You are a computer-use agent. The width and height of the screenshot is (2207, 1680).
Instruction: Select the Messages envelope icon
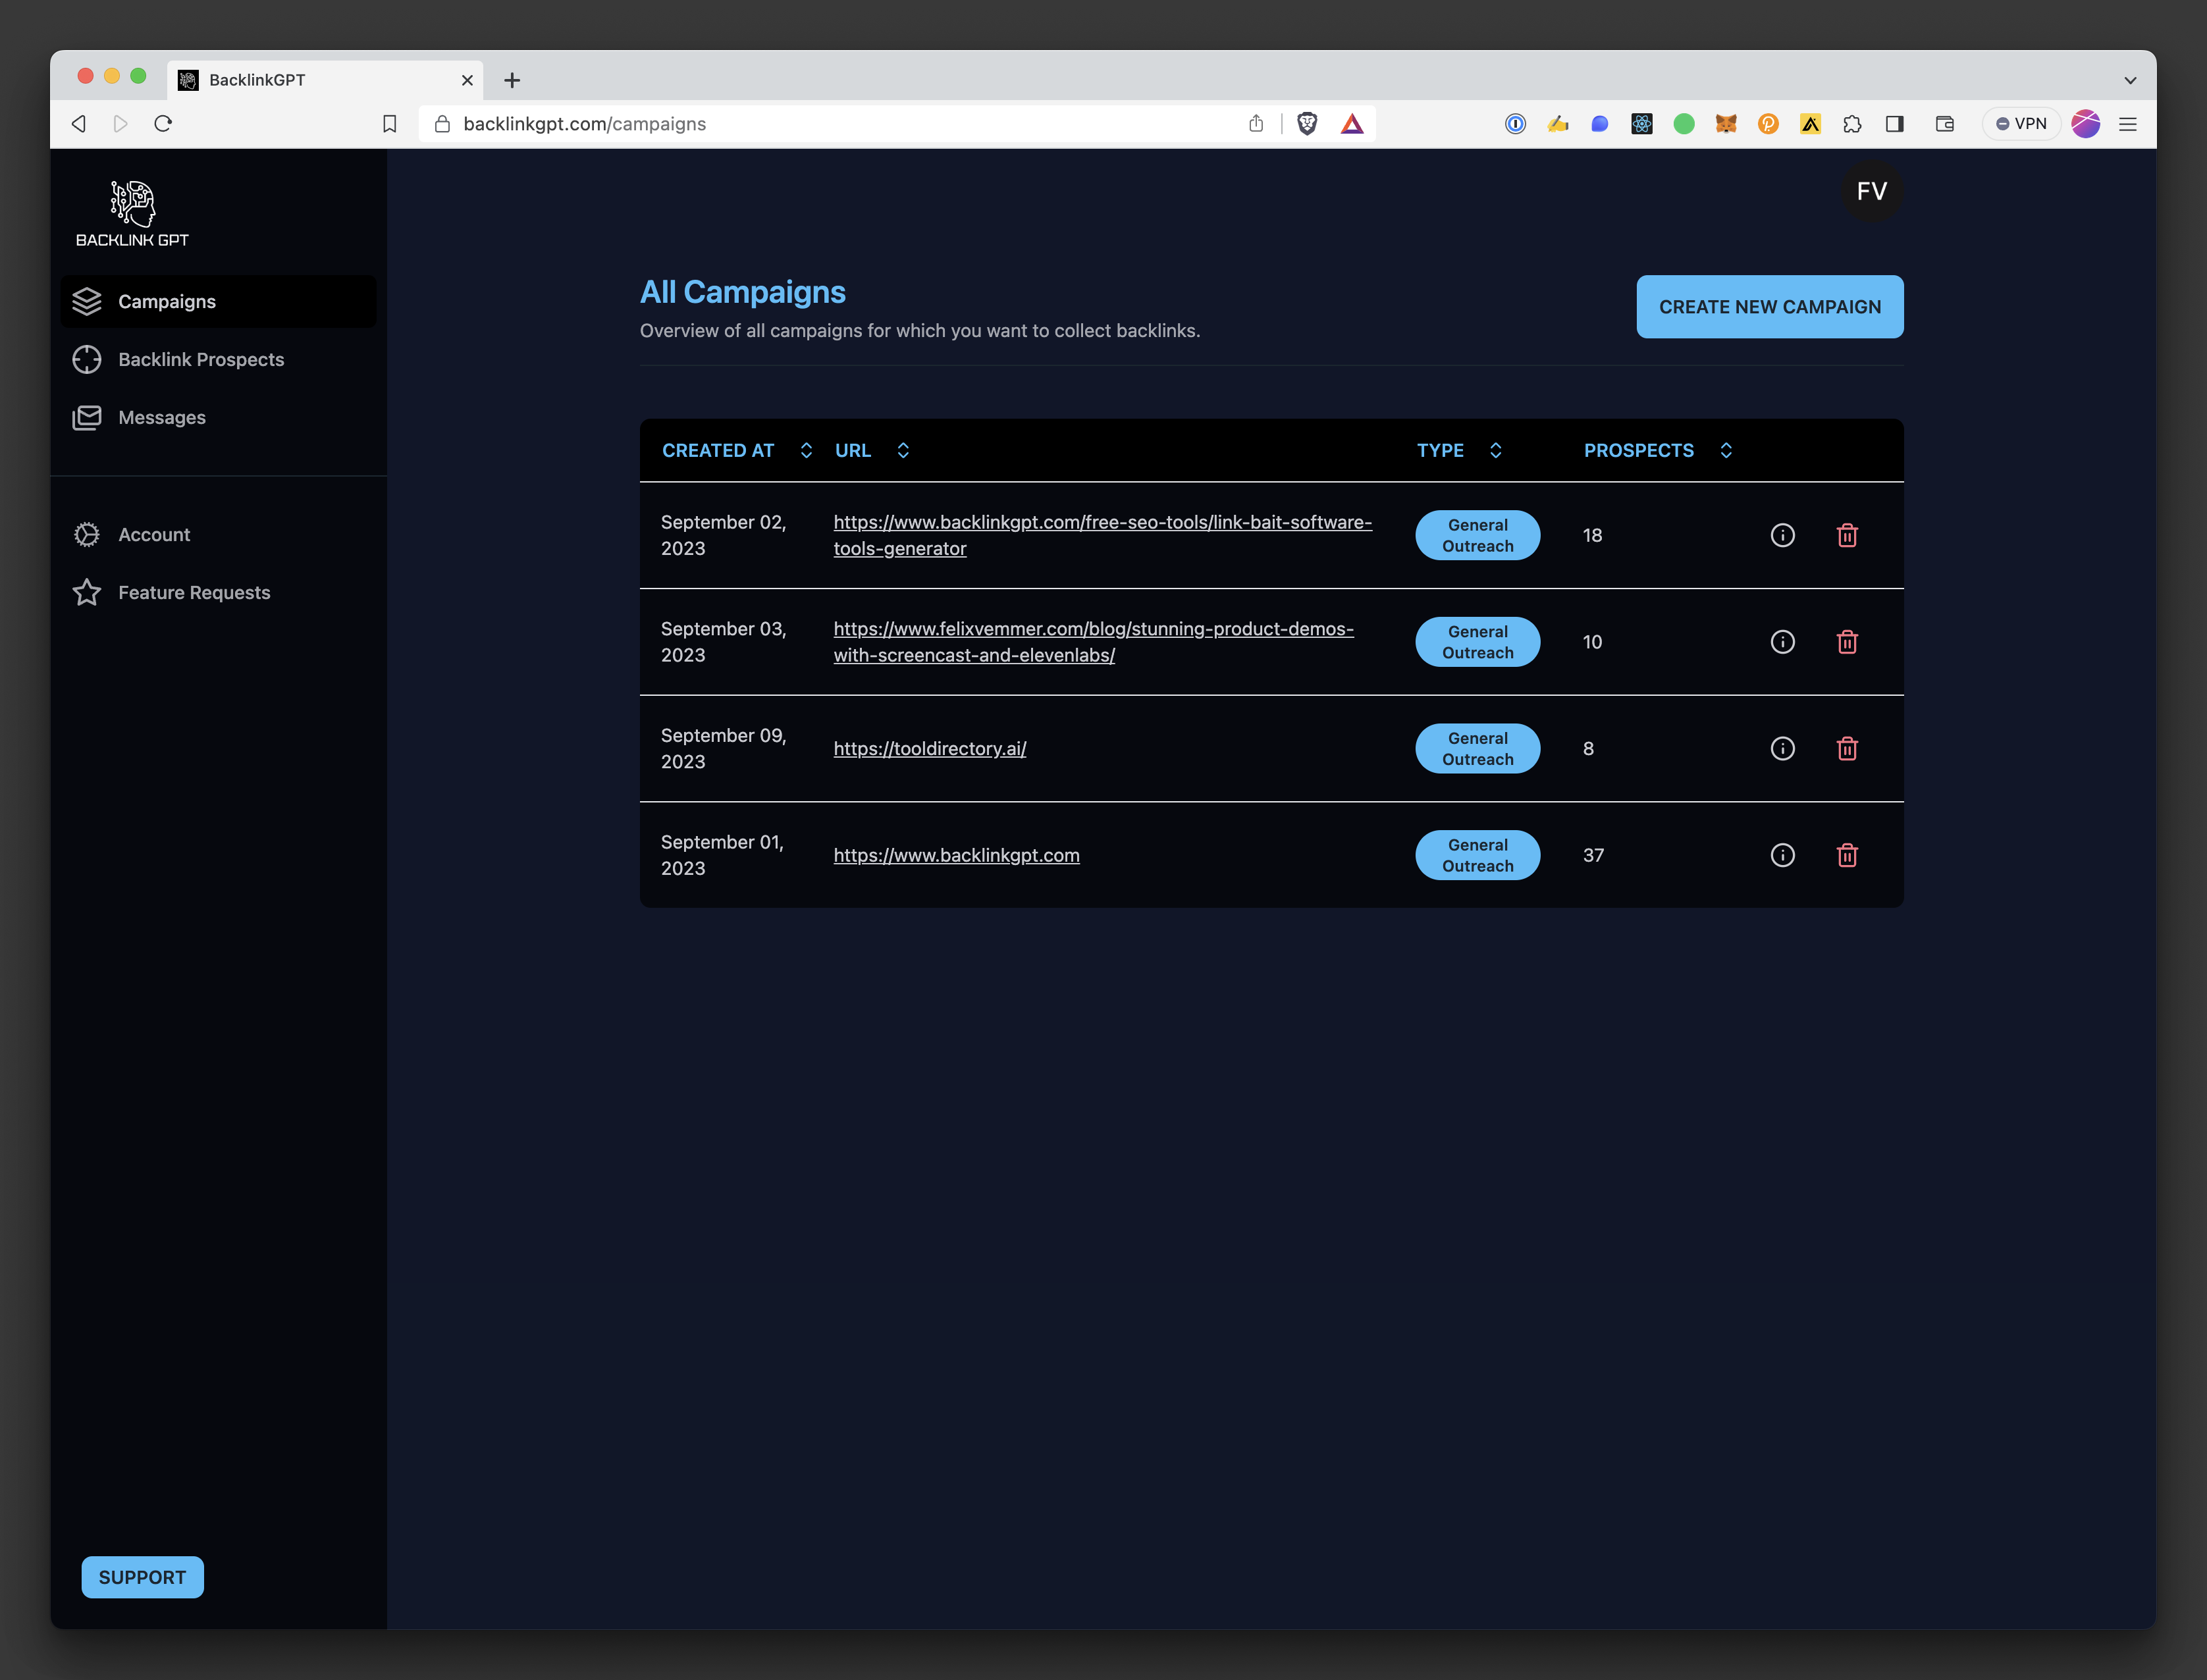[87, 417]
